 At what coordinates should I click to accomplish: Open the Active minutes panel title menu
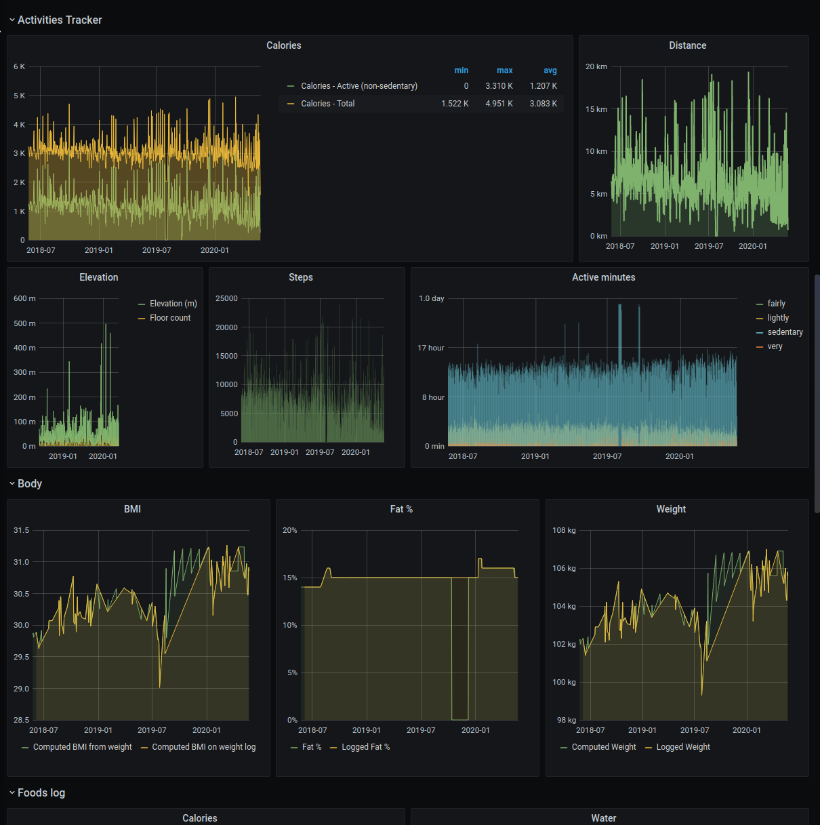tap(604, 277)
